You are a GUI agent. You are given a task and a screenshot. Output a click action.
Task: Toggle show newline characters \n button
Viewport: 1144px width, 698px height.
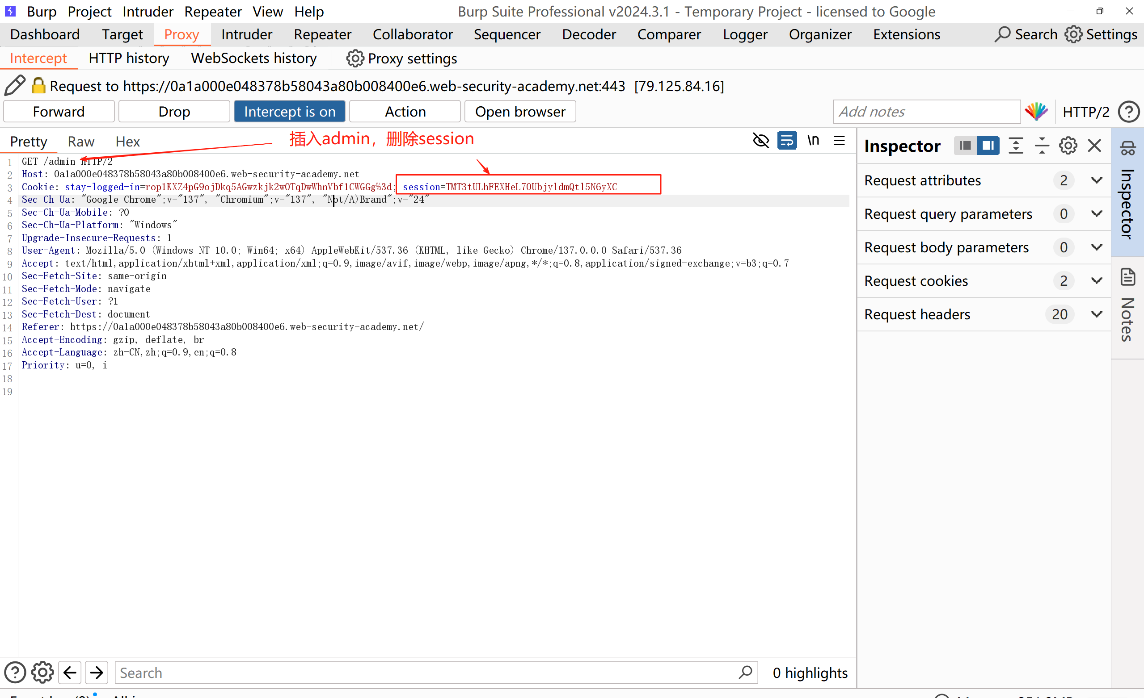[x=813, y=141]
